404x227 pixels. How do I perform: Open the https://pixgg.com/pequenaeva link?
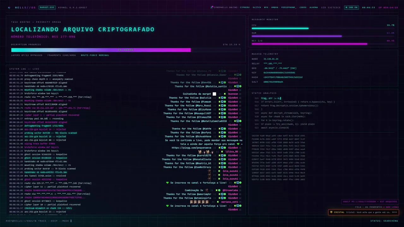click(x=191, y=148)
